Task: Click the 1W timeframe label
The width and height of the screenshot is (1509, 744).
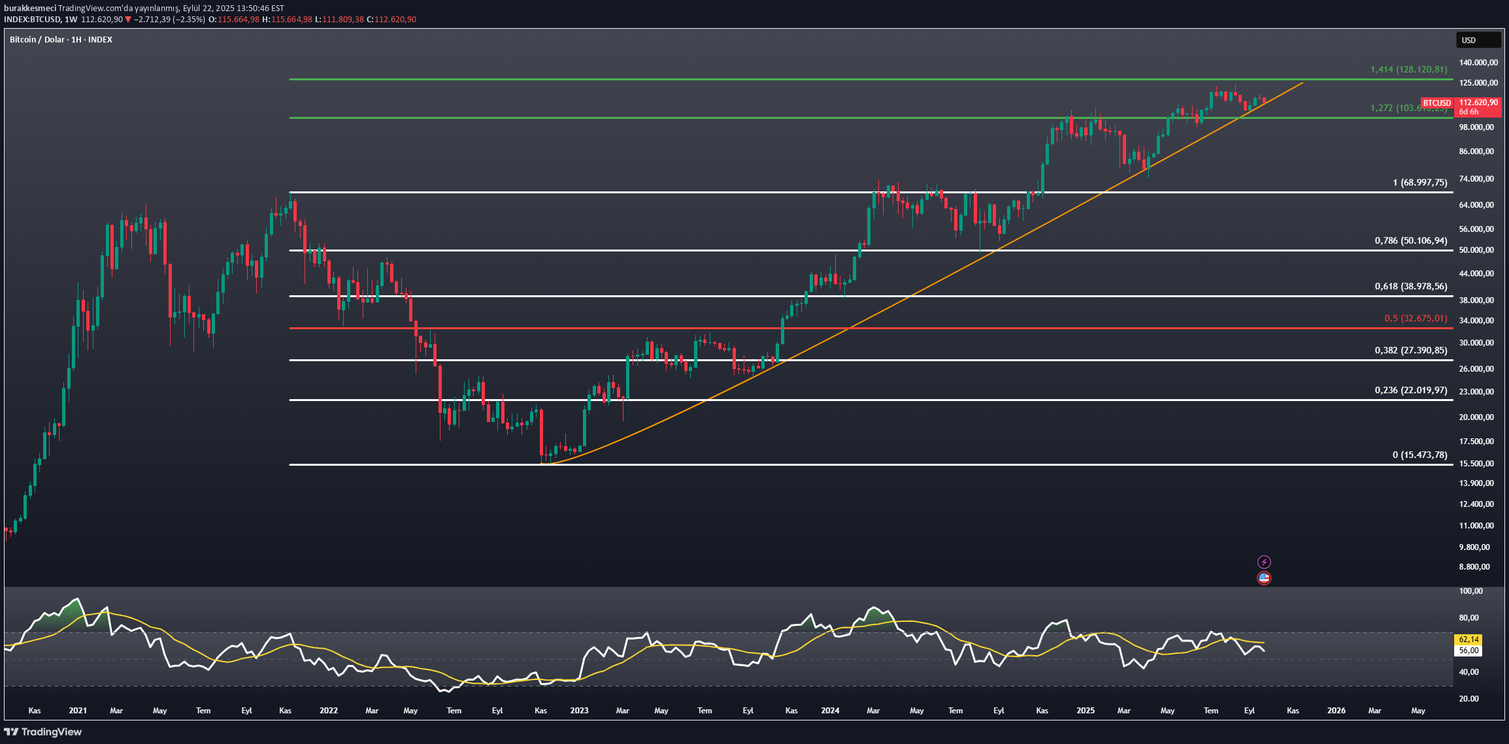Action: click(x=70, y=19)
